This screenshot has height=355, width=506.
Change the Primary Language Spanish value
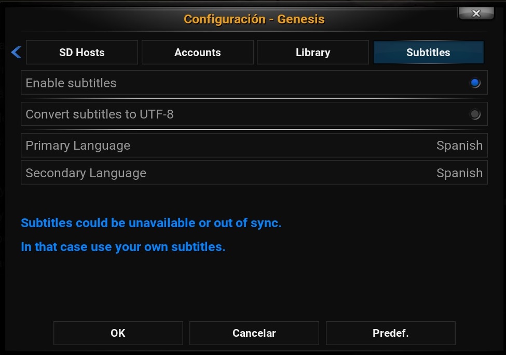point(459,146)
